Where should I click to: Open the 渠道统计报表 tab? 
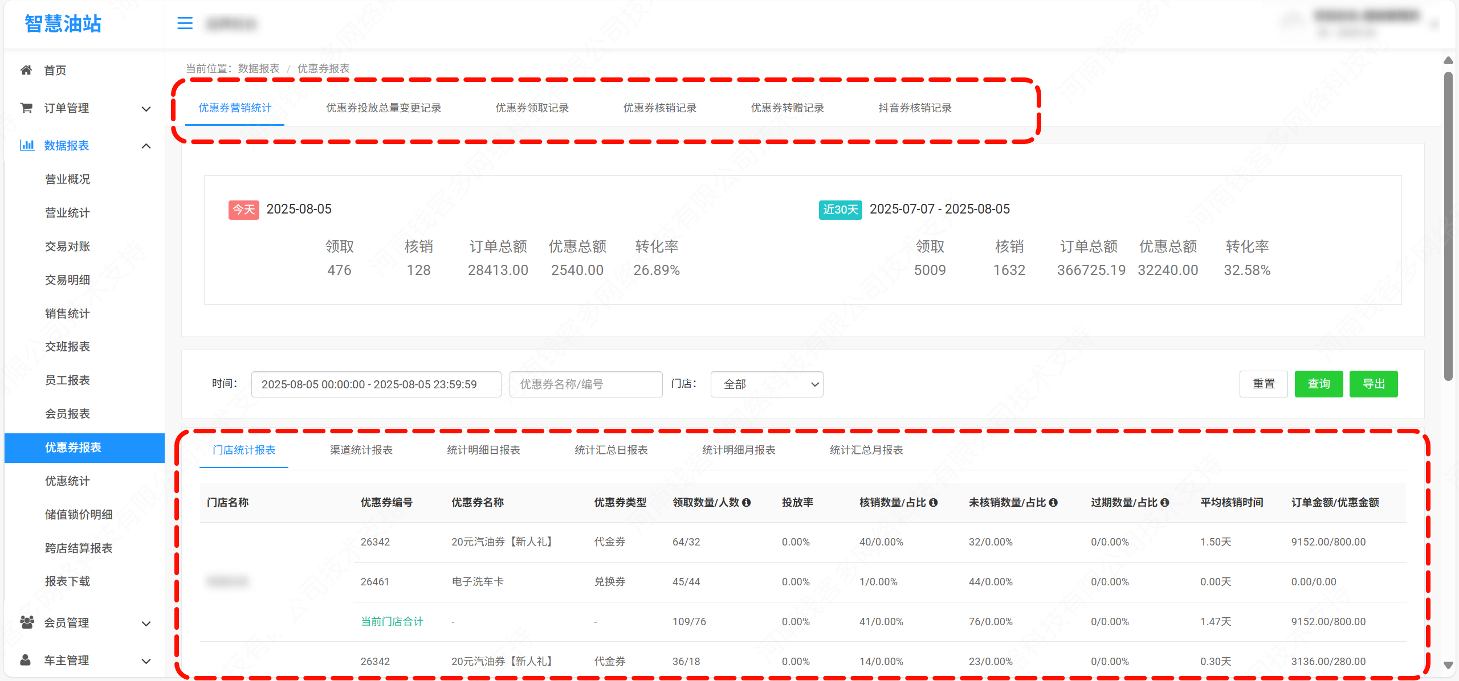361,450
